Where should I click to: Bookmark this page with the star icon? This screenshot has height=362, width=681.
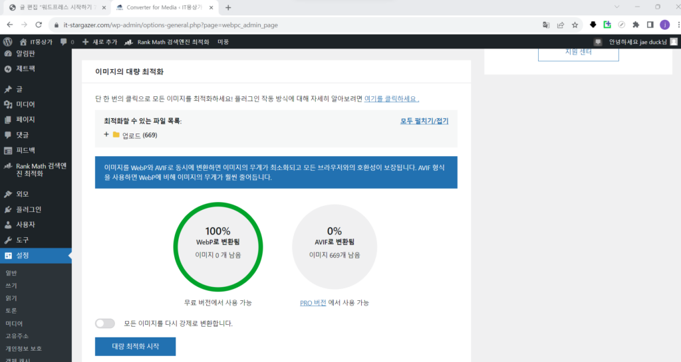click(x=575, y=25)
